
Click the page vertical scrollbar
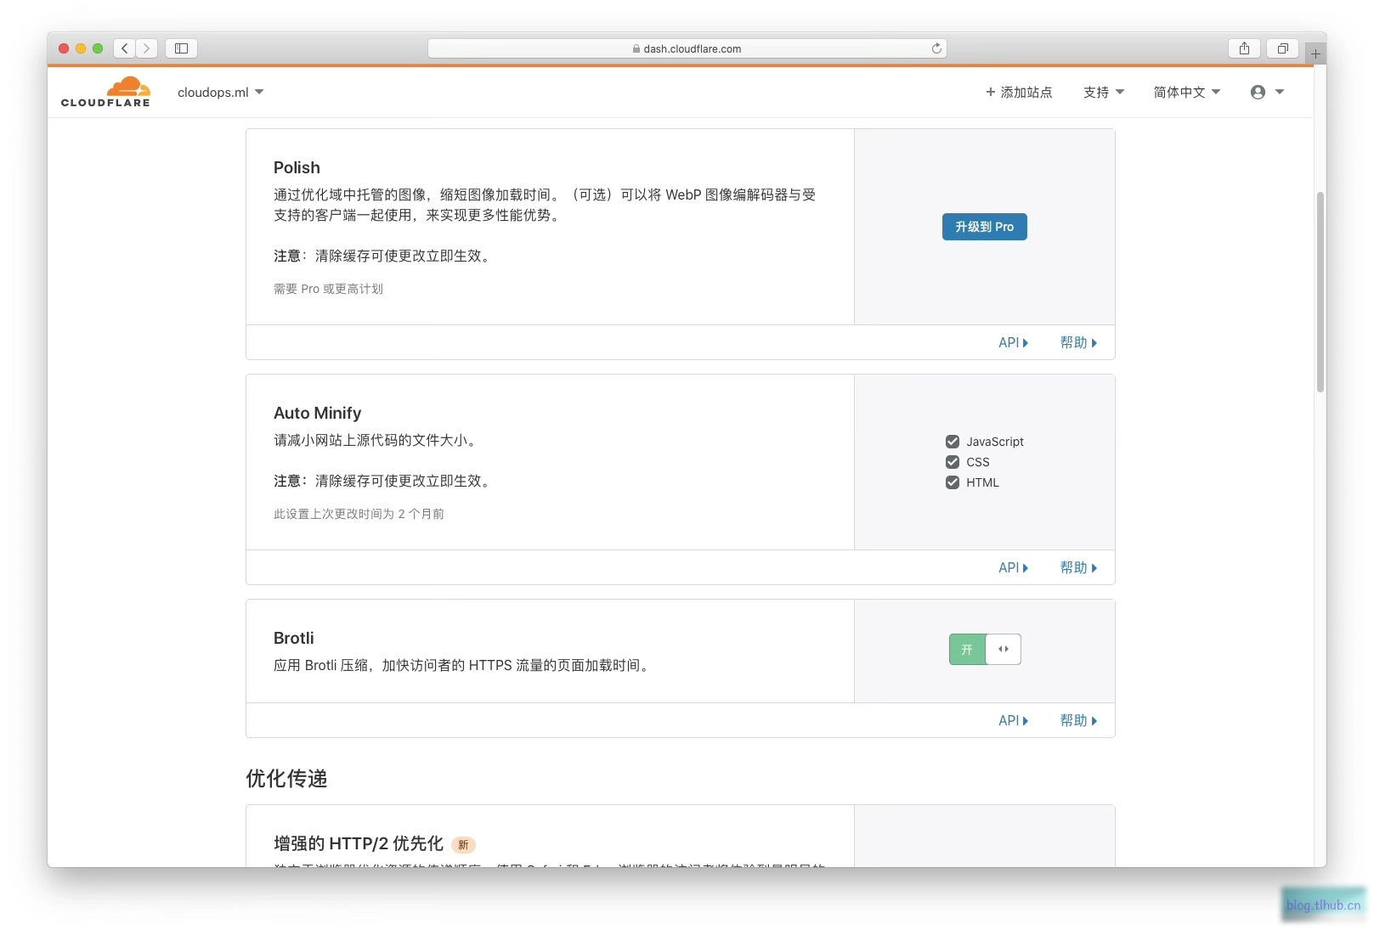1320,292
